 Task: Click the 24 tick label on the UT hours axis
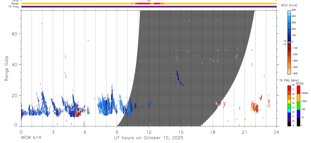[x=277, y=132]
